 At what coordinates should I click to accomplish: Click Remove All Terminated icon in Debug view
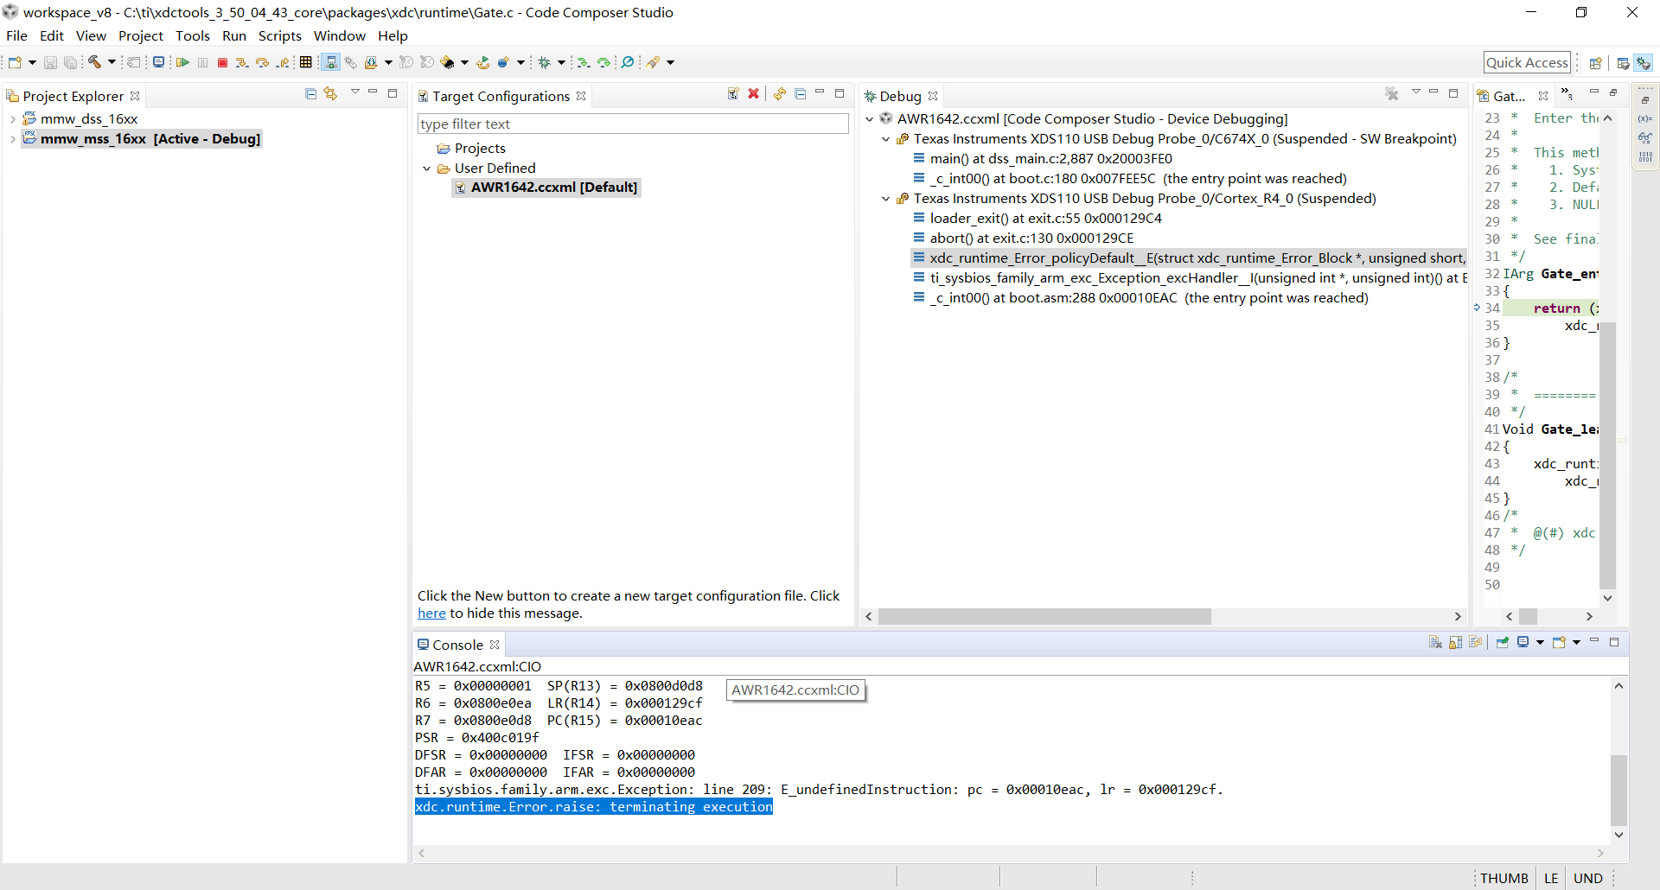[x=1391, y=93]
